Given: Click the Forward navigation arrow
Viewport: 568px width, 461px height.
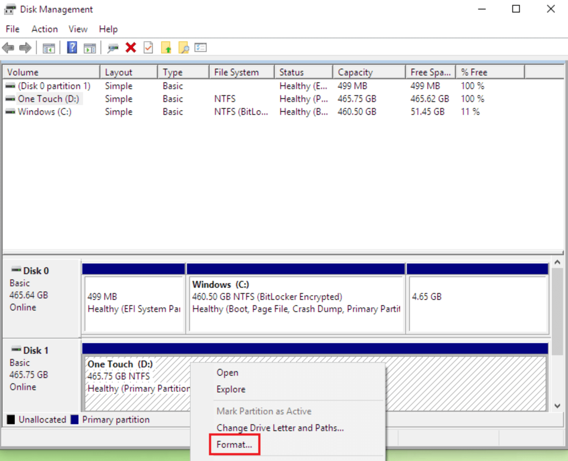Looking at the screenshot, I should 25,47.
